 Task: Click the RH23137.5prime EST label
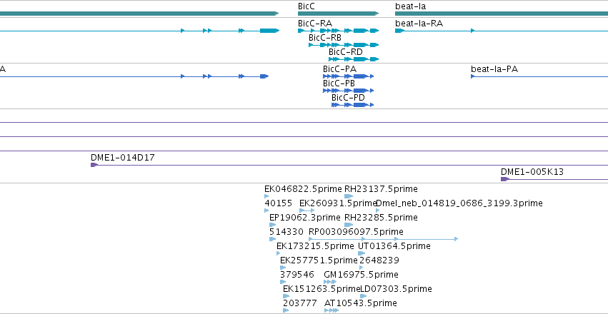pyautogui.click(x=382, y=189)
